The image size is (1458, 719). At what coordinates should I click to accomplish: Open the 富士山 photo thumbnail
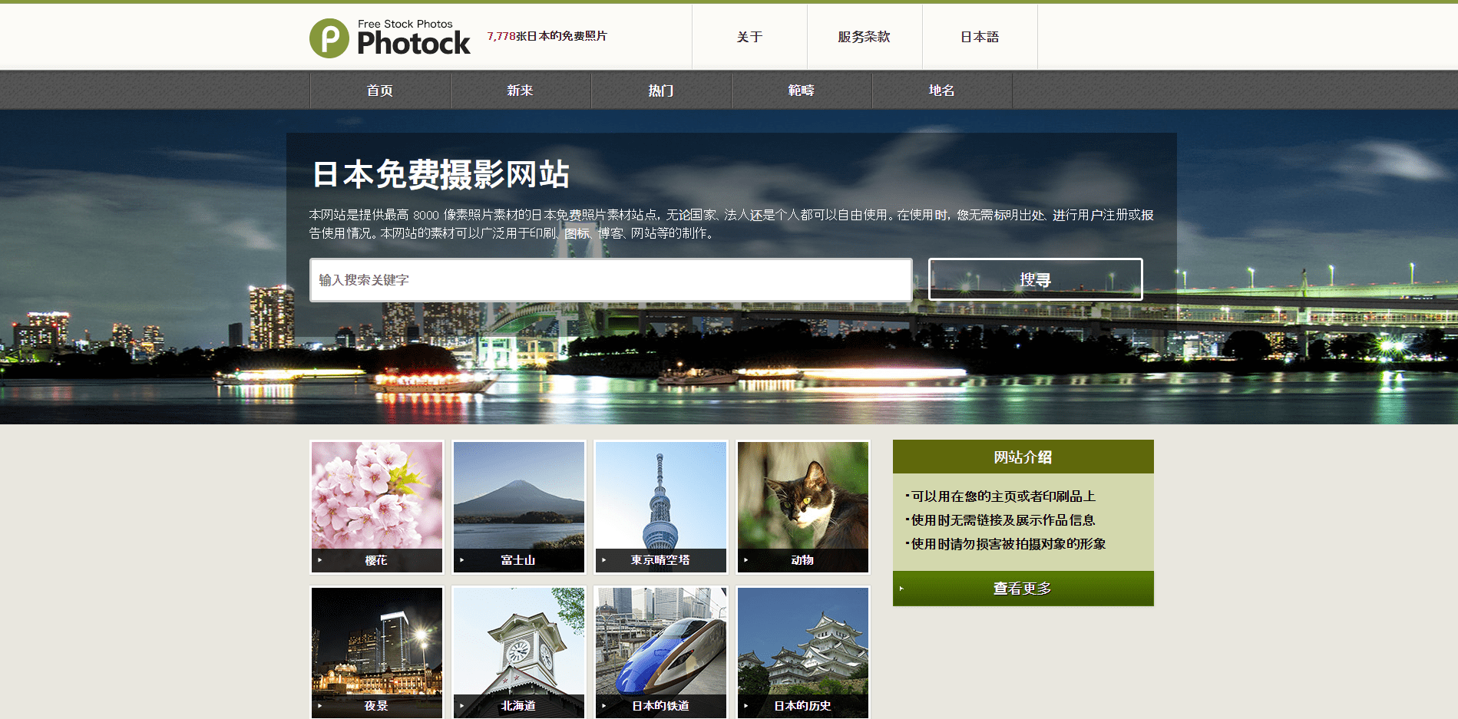pos(519,506)
